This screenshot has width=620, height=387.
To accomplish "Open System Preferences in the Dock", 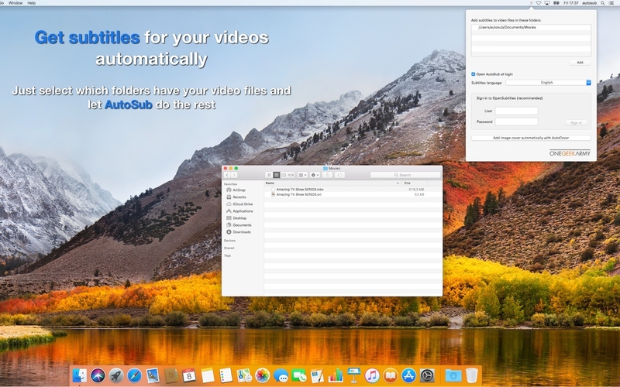I will point(427,375).
